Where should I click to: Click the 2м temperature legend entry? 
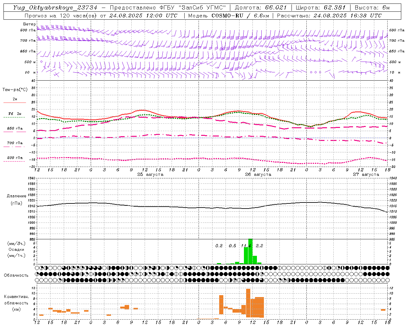(15, 99)
